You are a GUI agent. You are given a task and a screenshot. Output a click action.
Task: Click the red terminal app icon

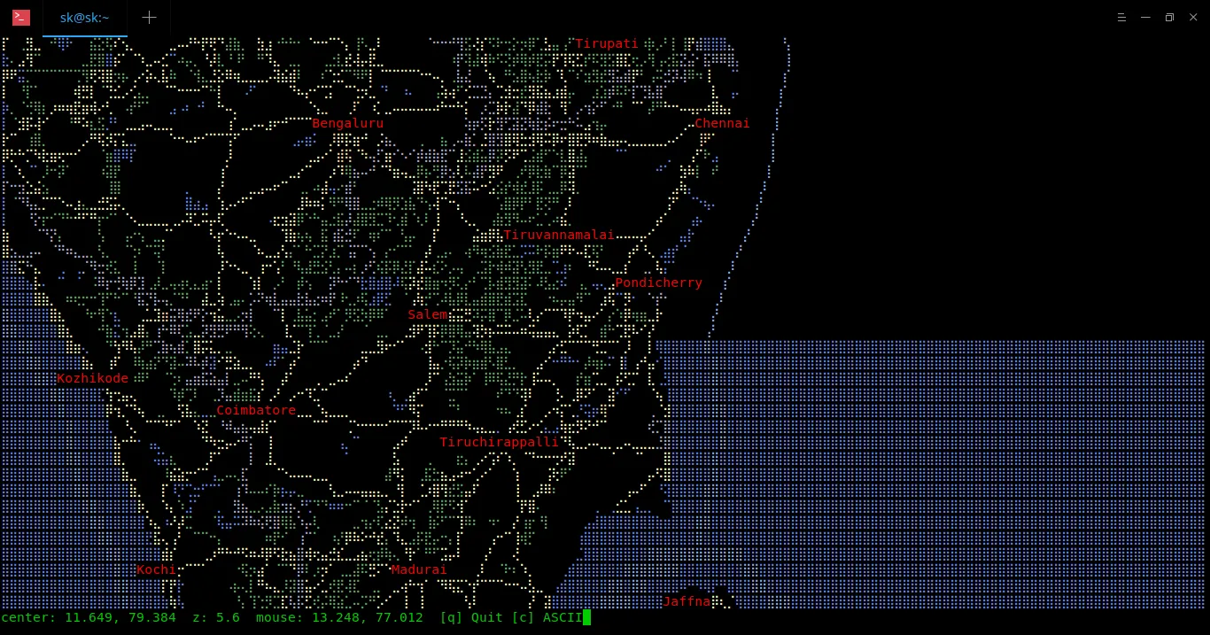[21, 18]
